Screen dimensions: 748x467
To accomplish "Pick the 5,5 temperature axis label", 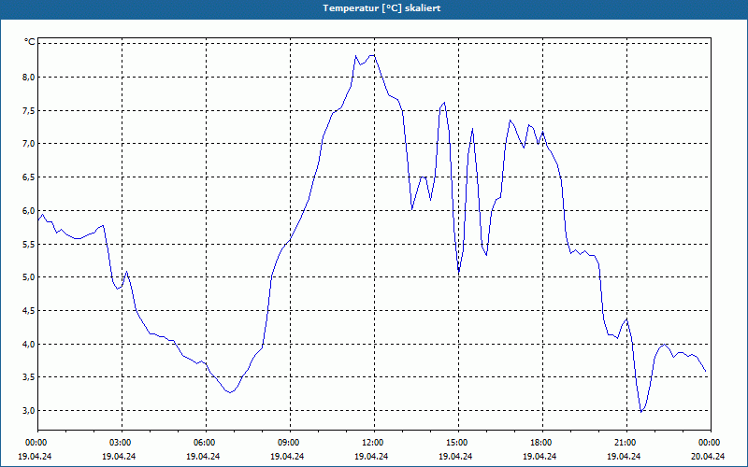I will tap(28, 244).
